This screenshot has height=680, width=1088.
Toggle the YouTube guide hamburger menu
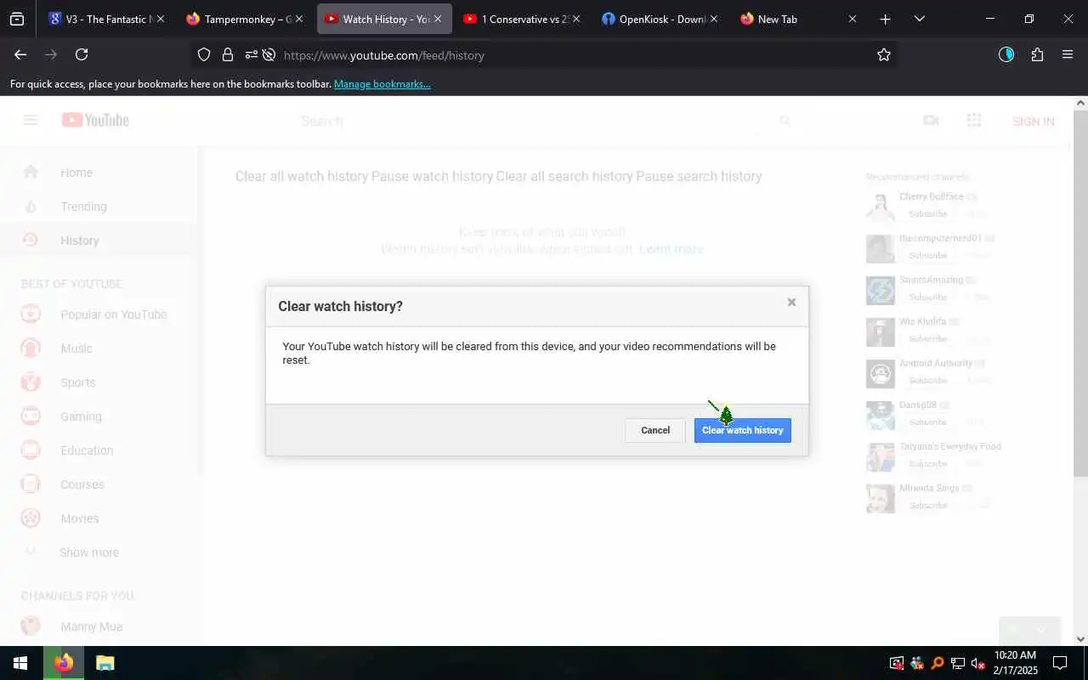[31, 121]
